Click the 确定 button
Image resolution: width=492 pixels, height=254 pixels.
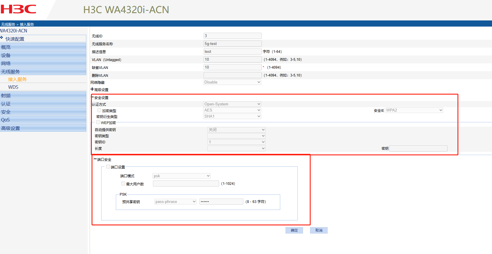tap(294, 230)
